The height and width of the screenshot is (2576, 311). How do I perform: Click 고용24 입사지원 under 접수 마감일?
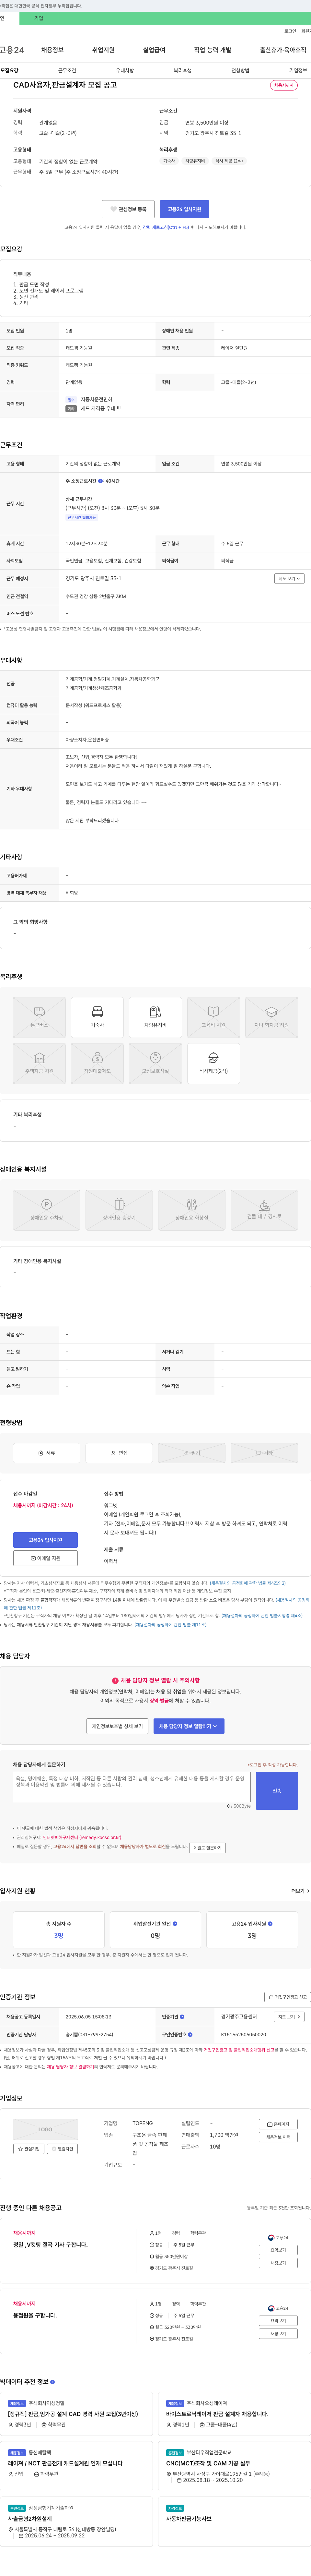(x=45, y=1540)
